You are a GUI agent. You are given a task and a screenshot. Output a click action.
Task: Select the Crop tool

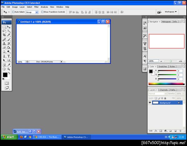coord(4,35)
